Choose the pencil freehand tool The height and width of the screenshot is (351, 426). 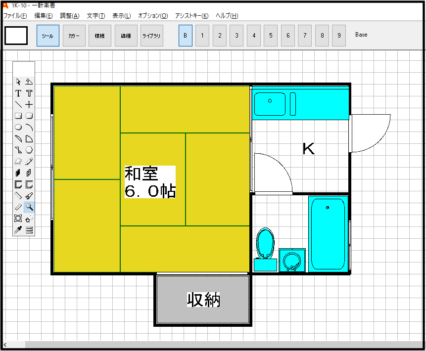coord(29,161)
